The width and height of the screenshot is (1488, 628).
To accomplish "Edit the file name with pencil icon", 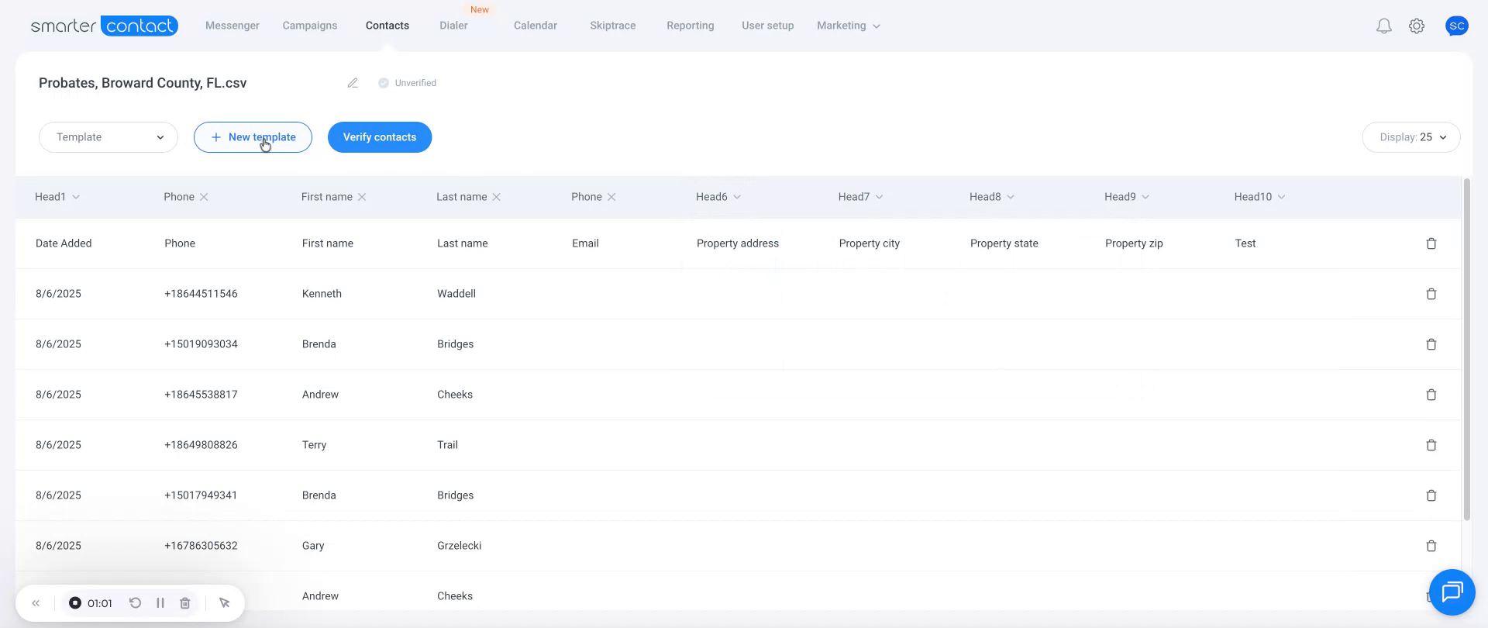I will coord(353,83).
